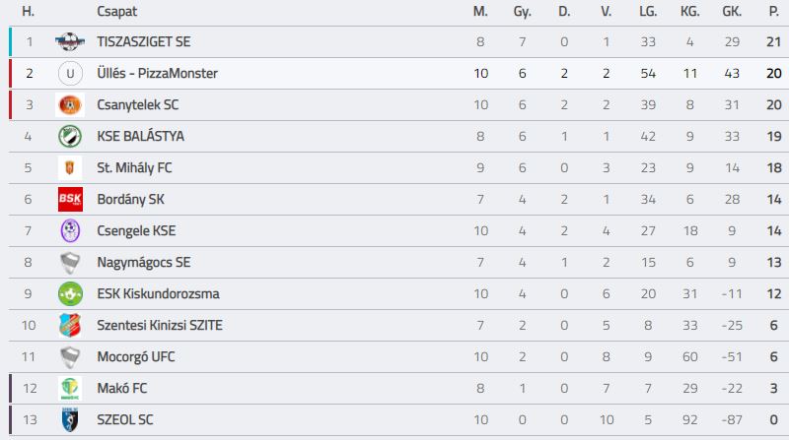Click the Csapat column header
Screen dimensions: 789x440
(116, 11)
